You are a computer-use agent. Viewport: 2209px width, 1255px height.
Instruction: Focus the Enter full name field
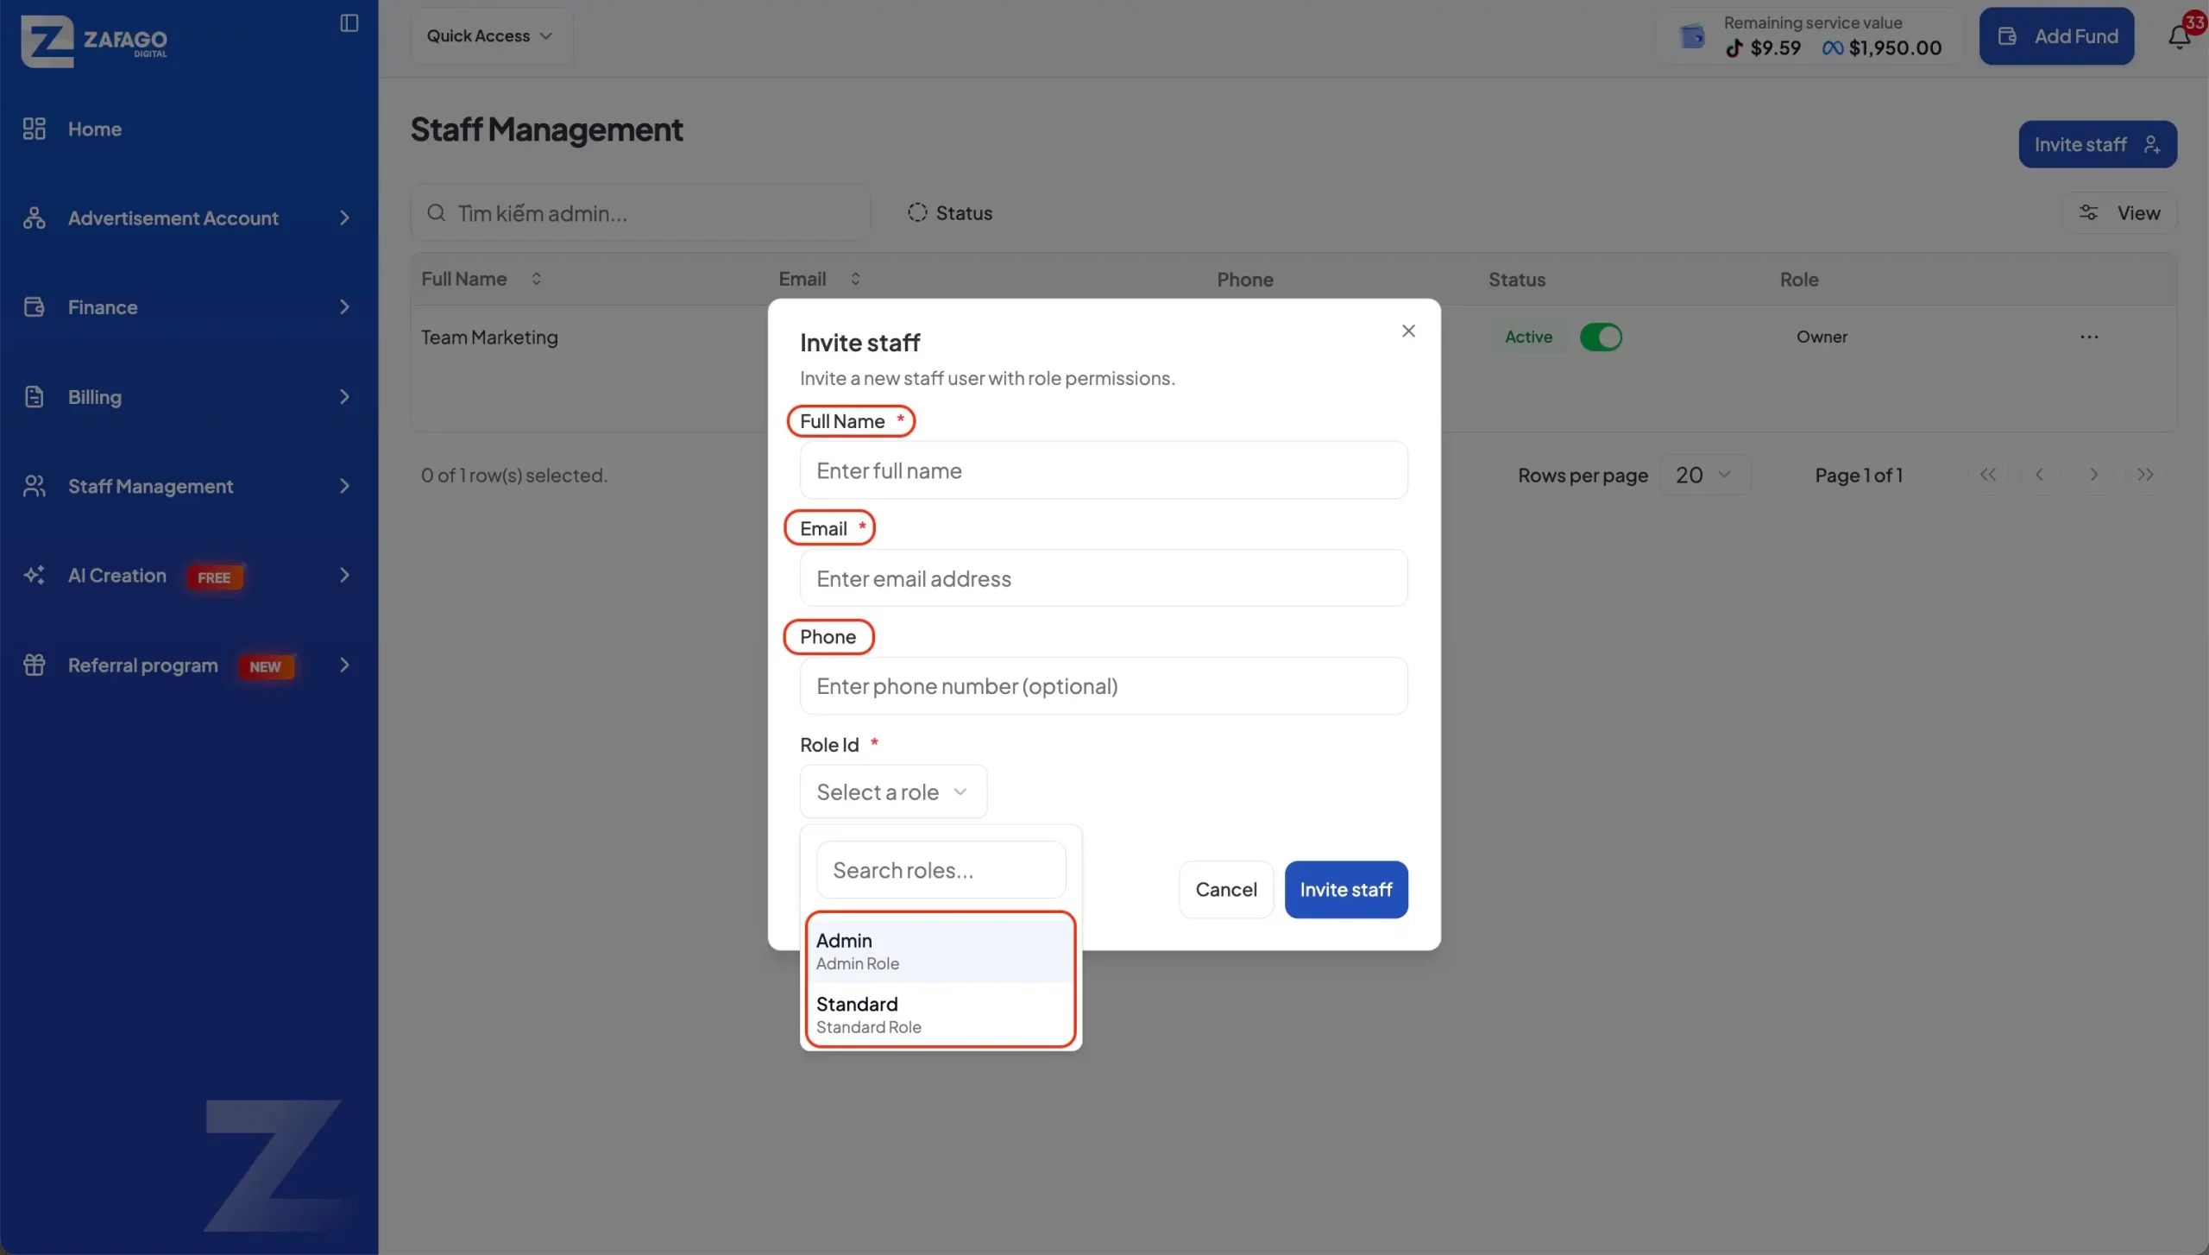[1104, 470]
